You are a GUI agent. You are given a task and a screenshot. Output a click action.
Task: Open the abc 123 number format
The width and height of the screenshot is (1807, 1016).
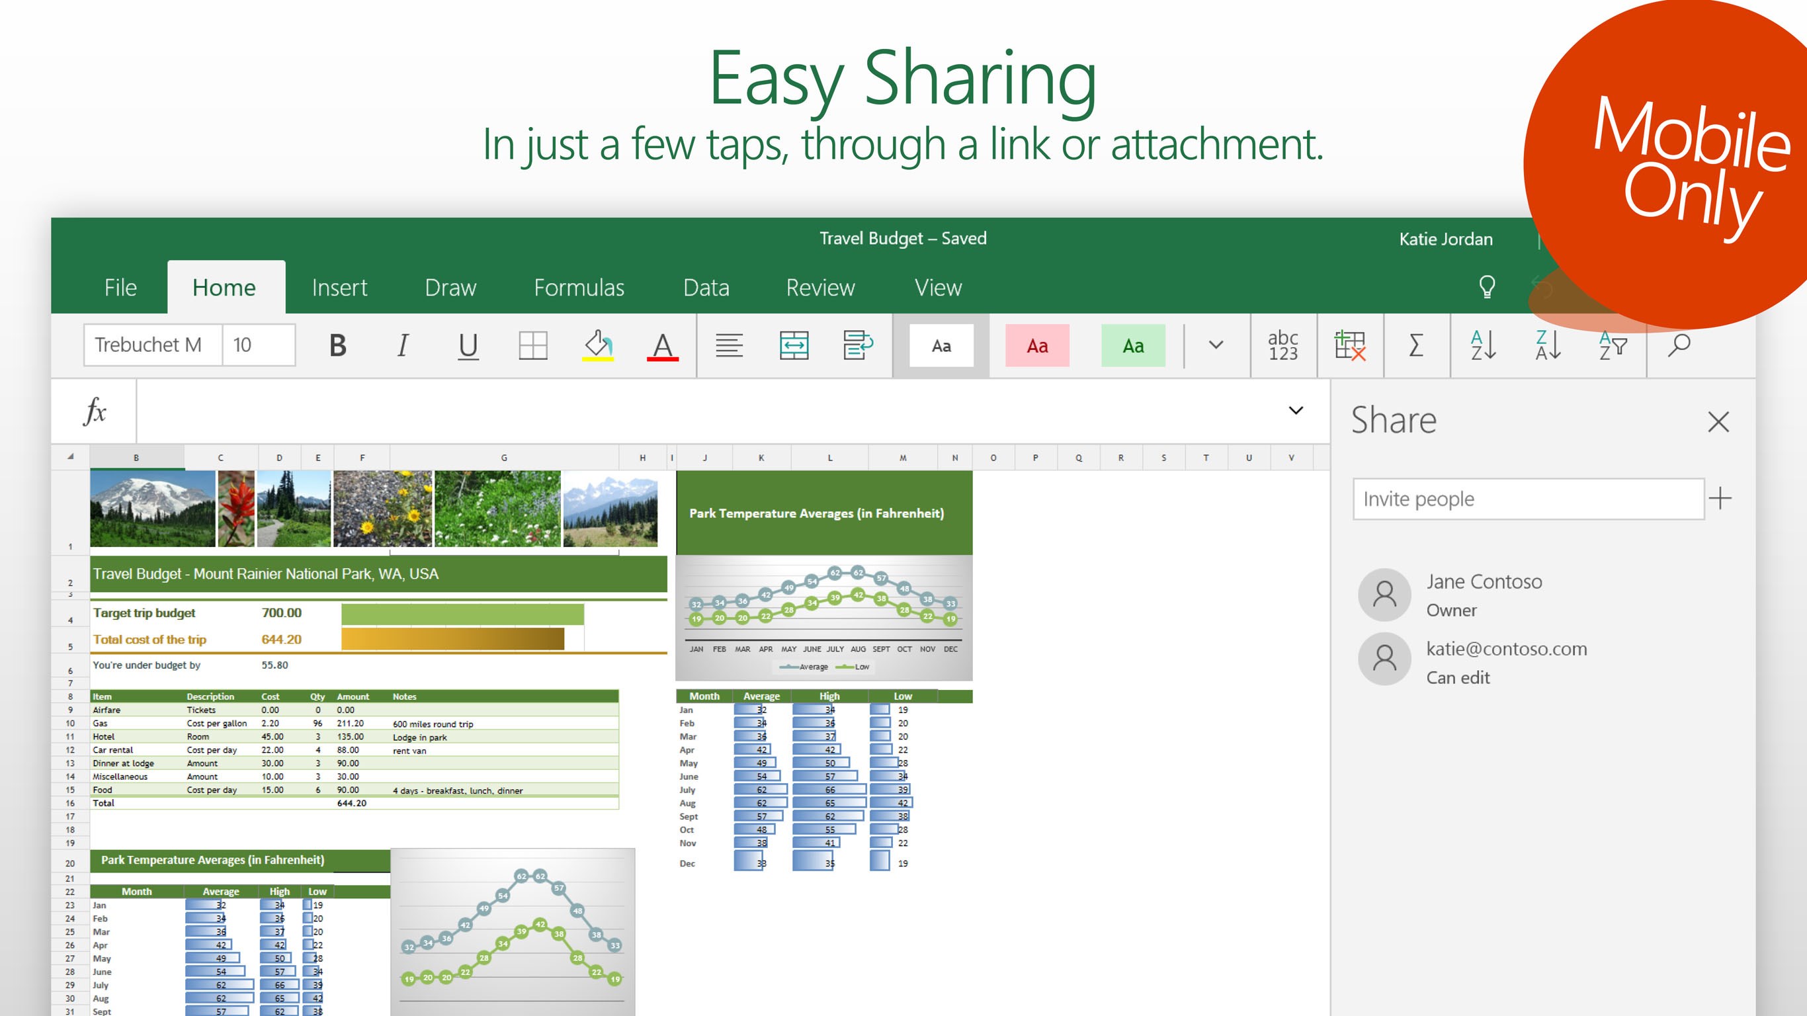1282,345
